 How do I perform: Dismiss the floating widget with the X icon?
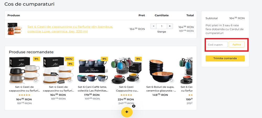click(x=134, y=106)
